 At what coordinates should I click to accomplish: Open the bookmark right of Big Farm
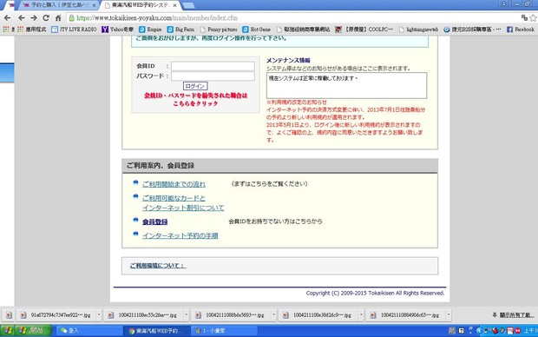219,30
